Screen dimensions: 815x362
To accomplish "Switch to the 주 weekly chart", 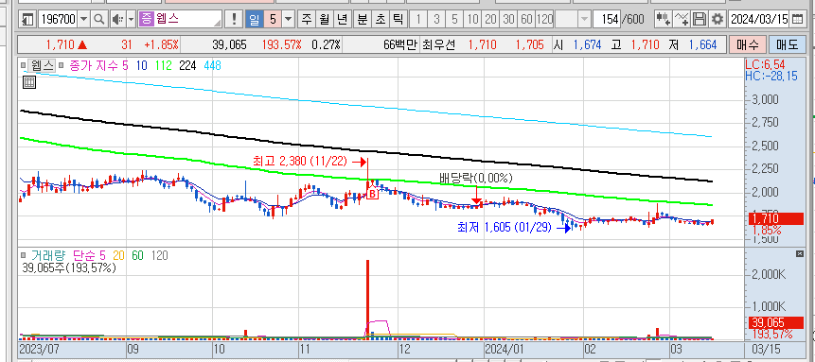I will (307, 20).
